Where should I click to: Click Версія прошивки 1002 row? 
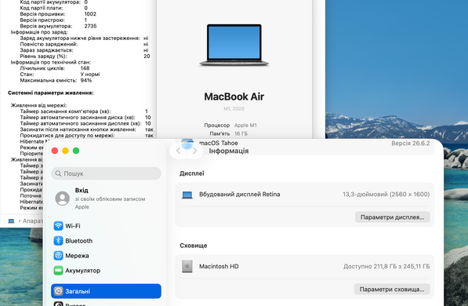pos(58,14)
